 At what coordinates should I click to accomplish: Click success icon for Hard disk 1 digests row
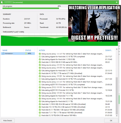[40, 59]
